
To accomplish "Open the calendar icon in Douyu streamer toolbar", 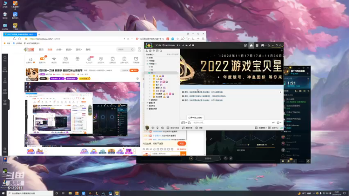I will coord(65,60).
